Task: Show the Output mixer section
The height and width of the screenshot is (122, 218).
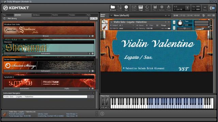Action: (x=134, y=8)
